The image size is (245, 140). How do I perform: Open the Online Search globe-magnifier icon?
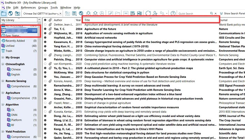tap(81, 13)
